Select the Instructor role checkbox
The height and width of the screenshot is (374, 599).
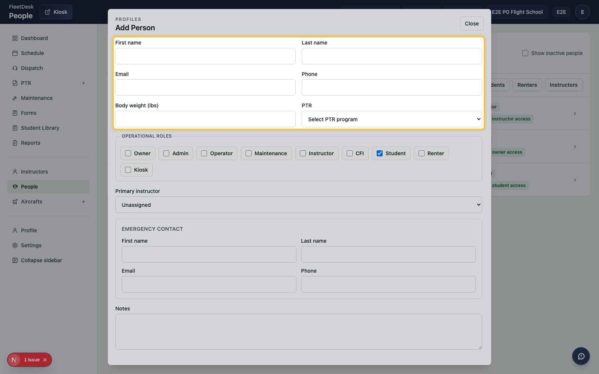click(x=303, y=153)
